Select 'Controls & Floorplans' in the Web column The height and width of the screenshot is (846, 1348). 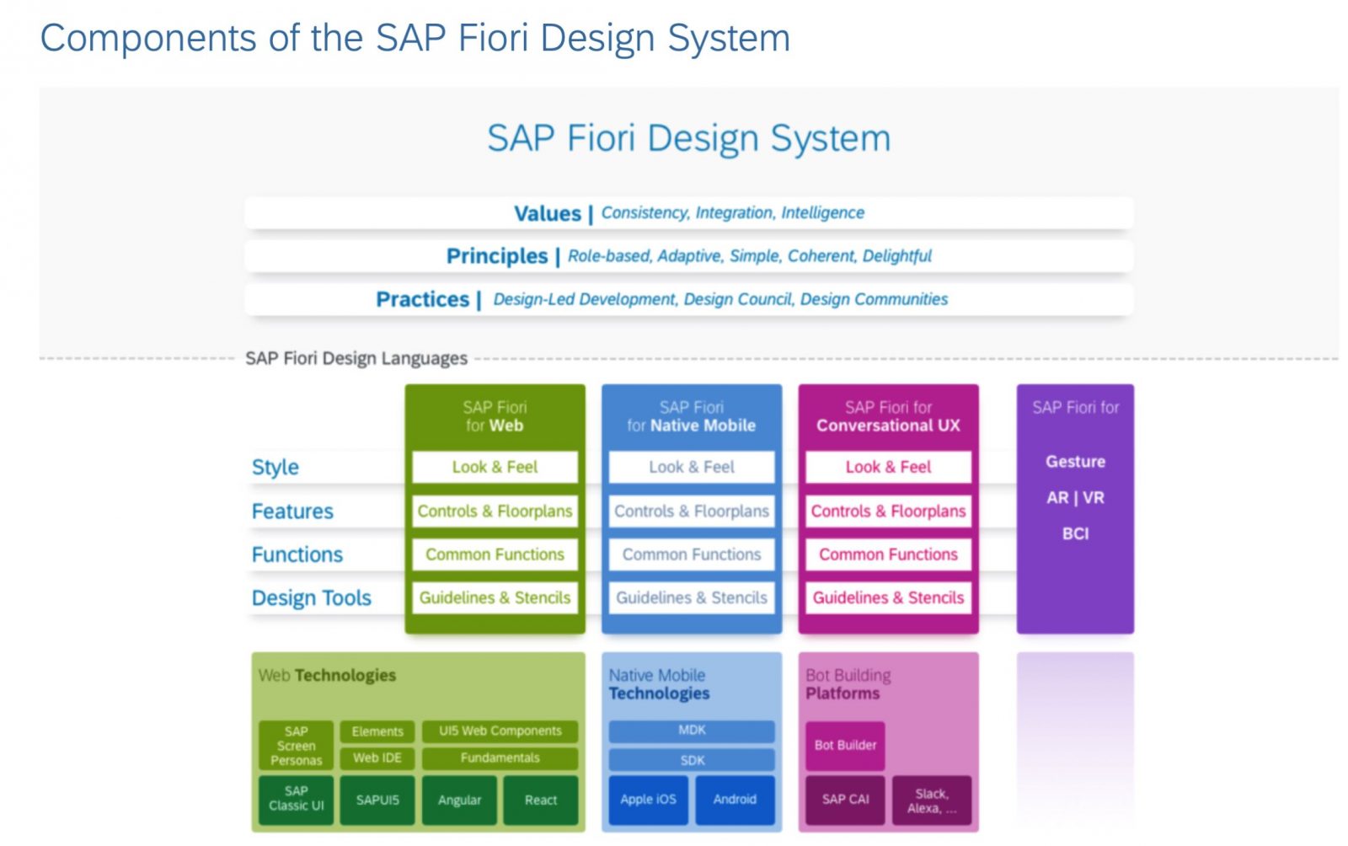click(x=495, y=511)
